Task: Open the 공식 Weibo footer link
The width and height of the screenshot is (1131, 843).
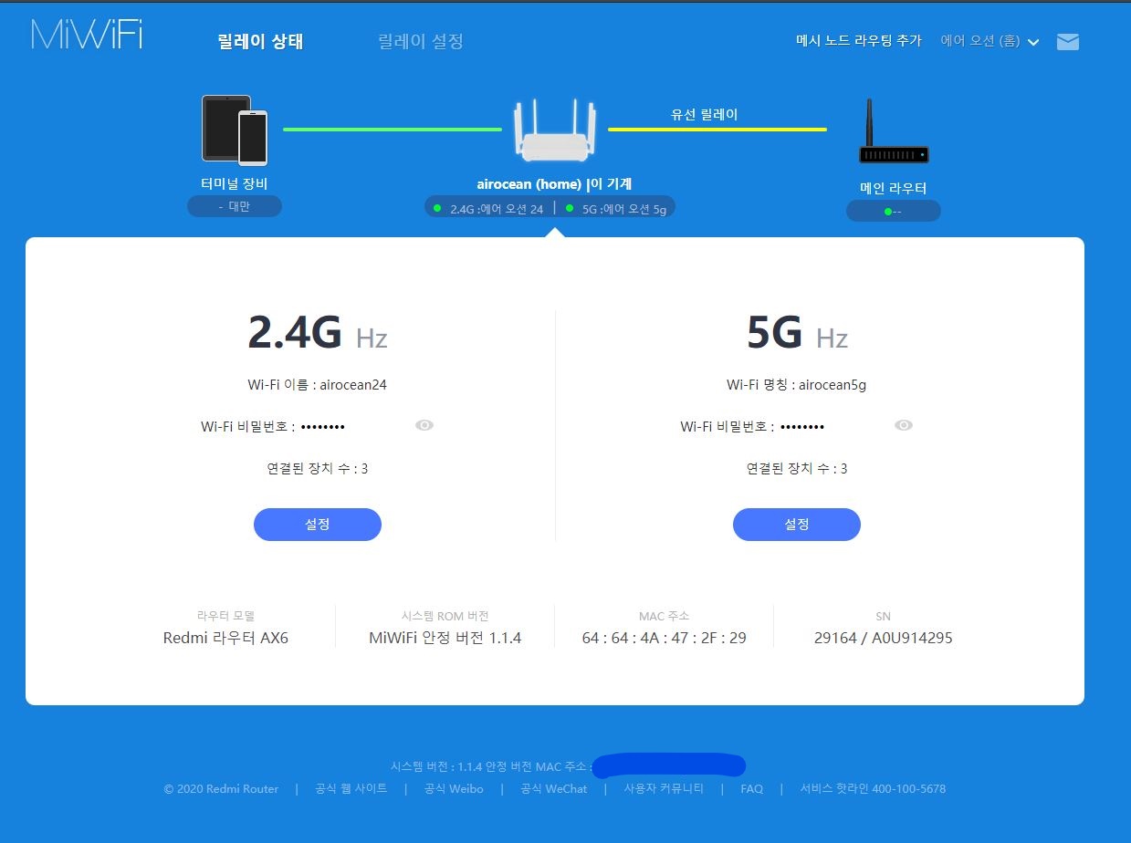Action: 454,788
